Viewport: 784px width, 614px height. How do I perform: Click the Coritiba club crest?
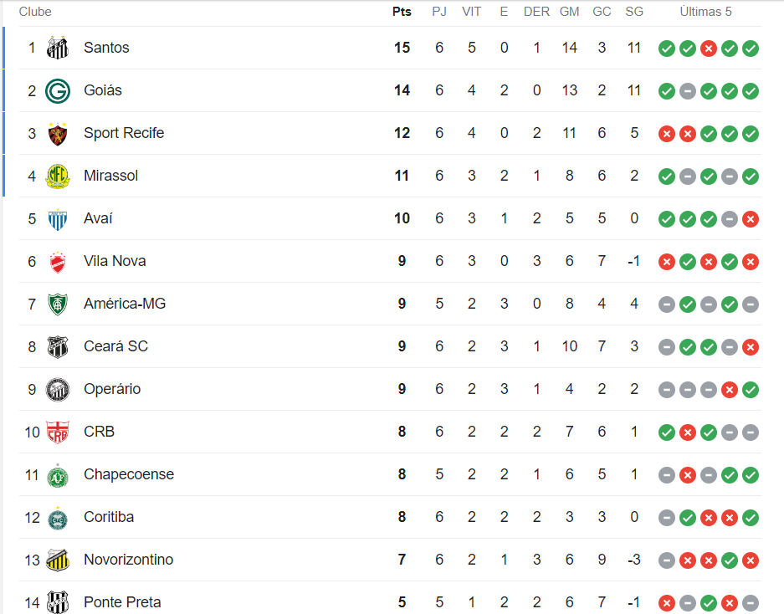coord(57,517)
